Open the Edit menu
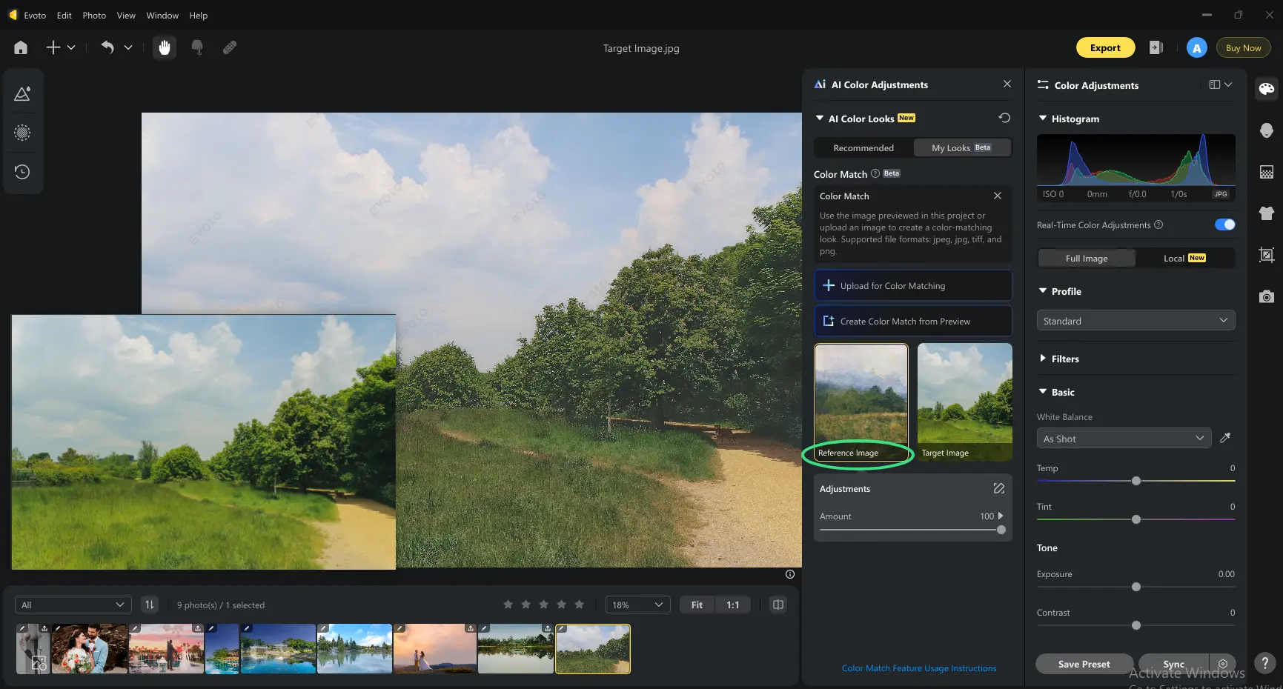 [x=64, y=15]
